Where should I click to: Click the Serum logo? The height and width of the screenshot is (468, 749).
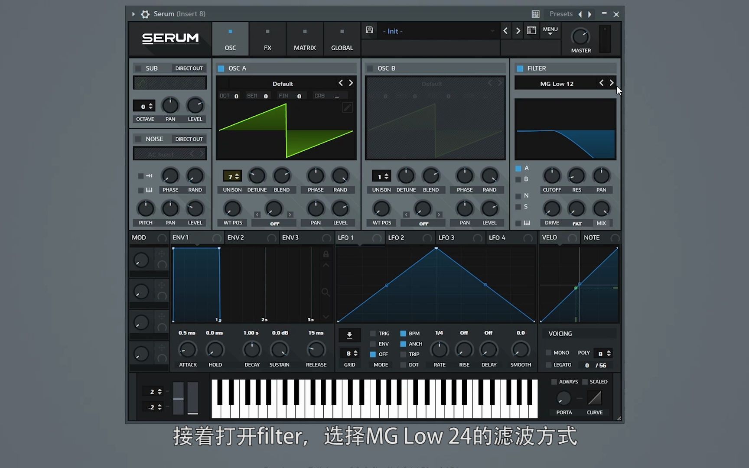[170, 39]
